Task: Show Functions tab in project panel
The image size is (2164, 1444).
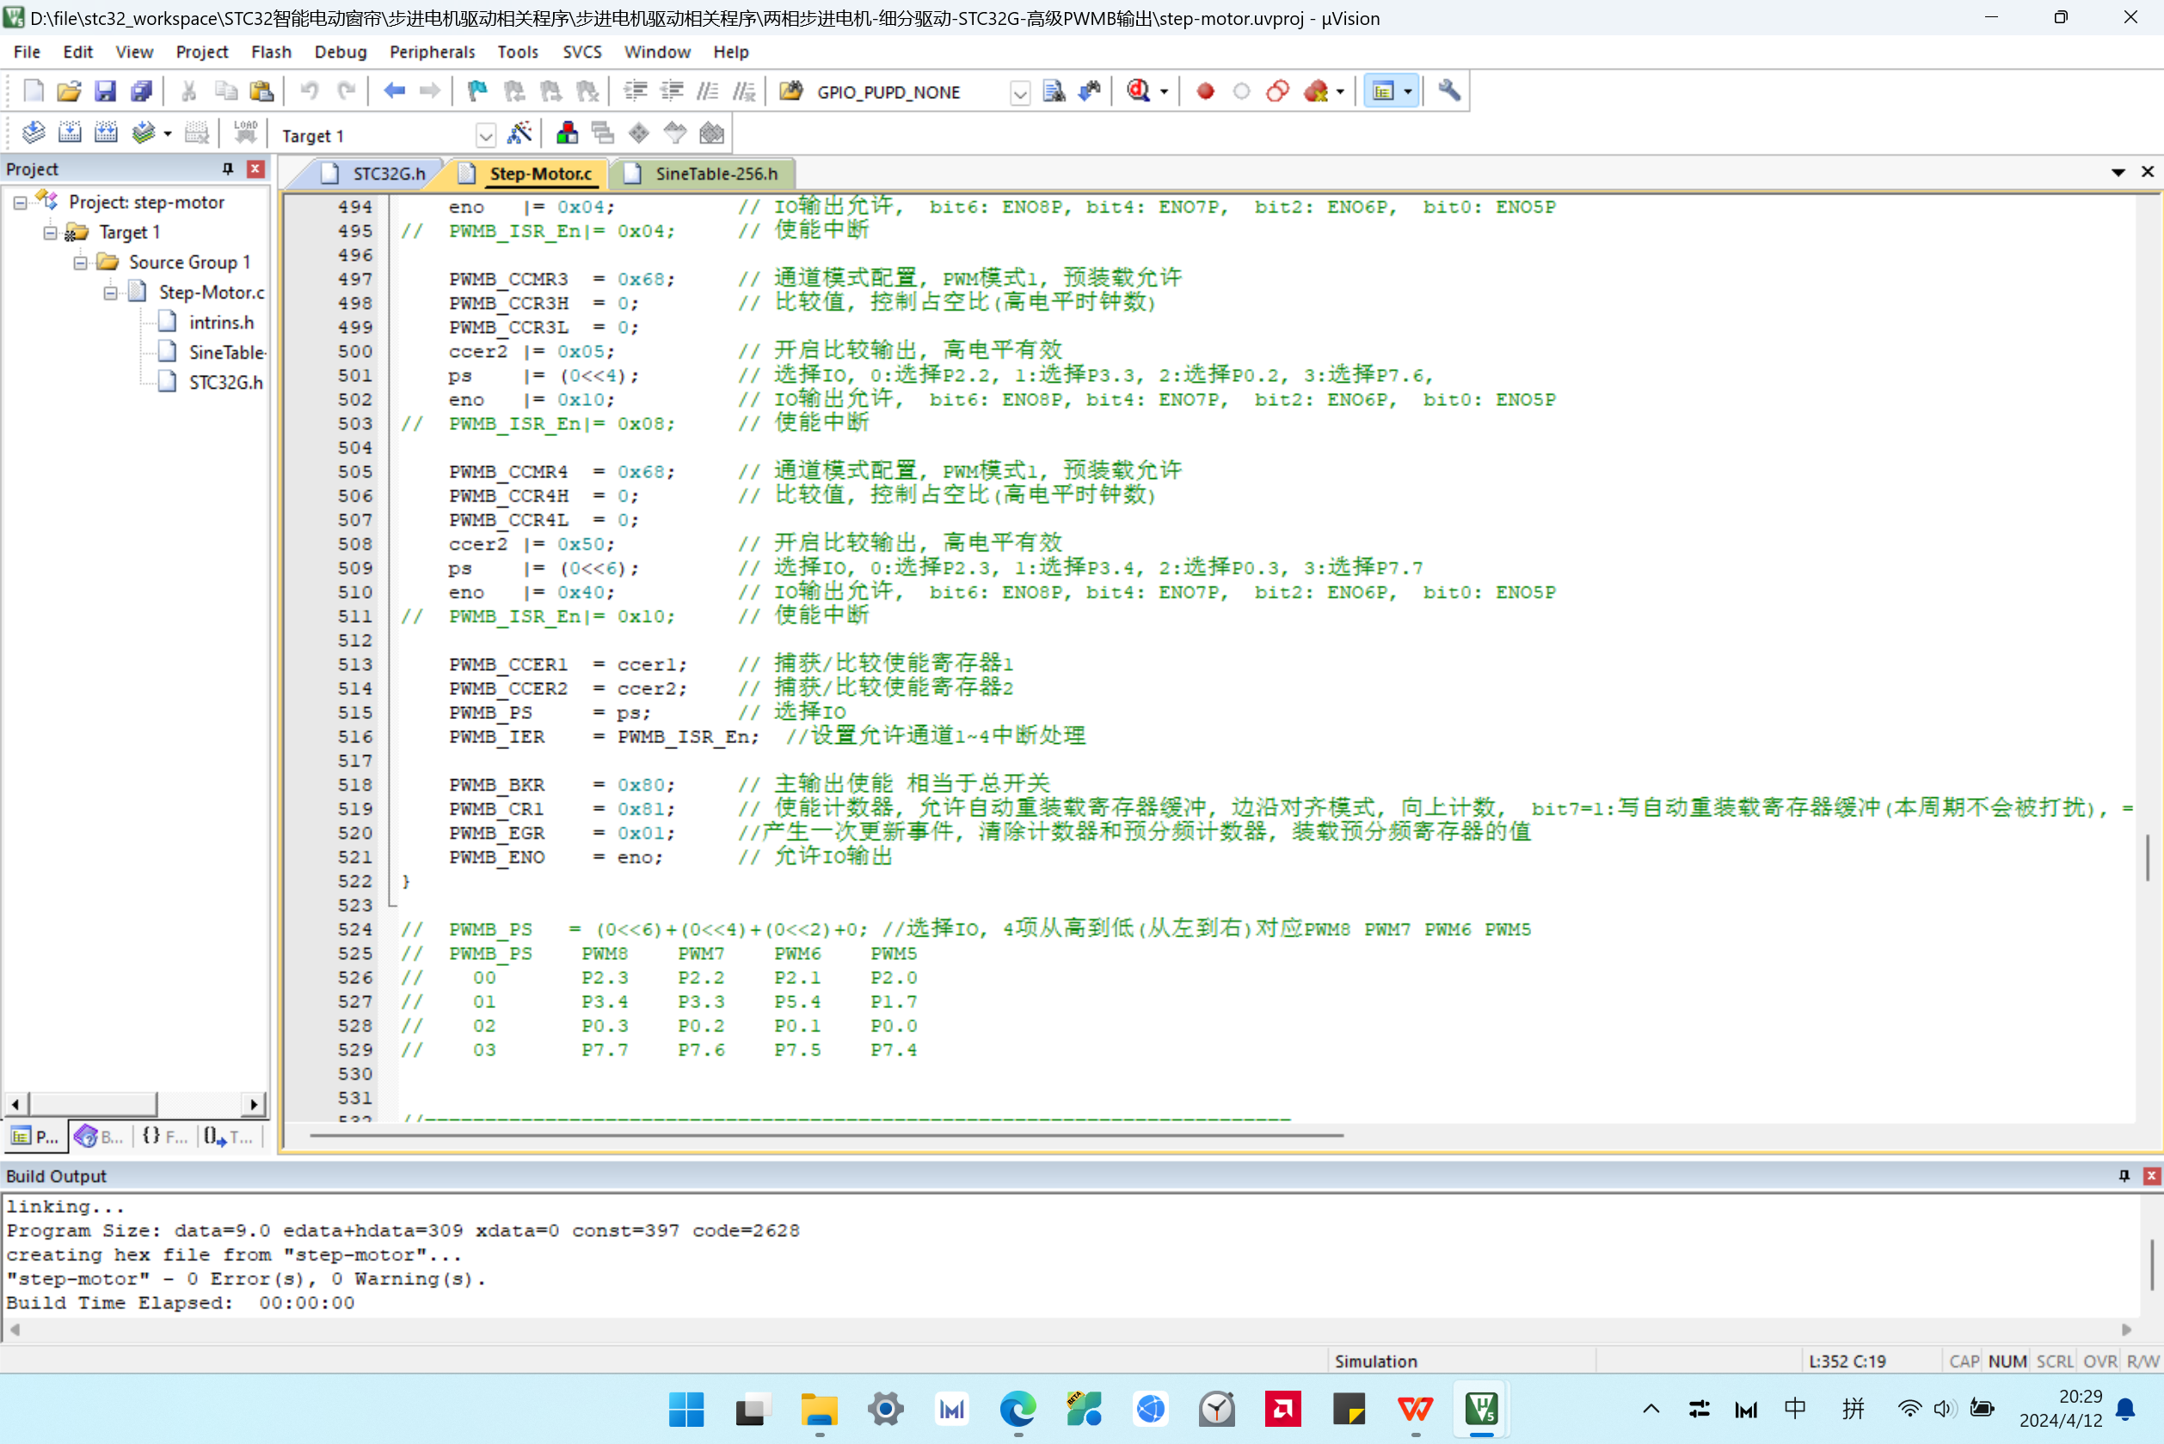Action: pos(164,1136)
